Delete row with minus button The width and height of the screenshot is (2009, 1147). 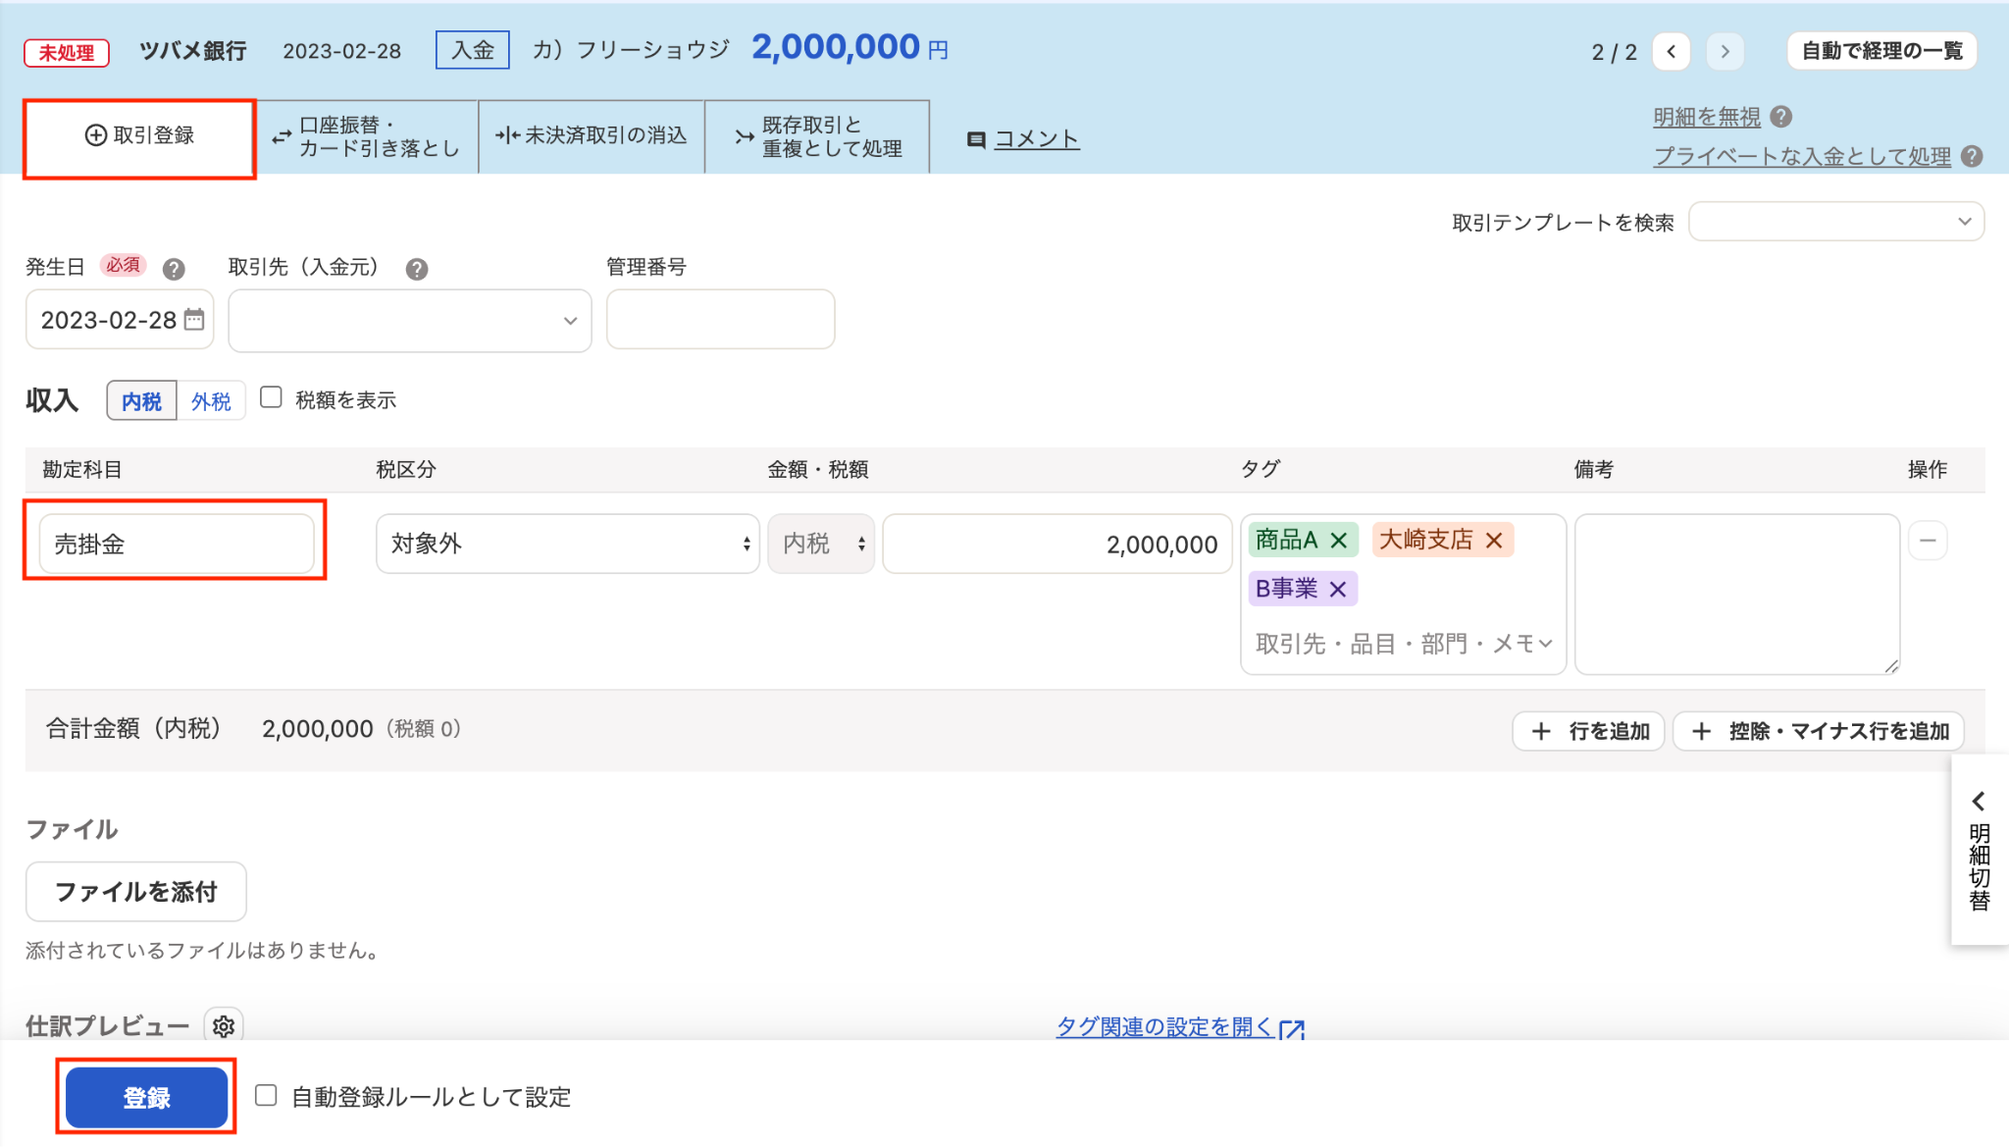pos(1928,541)
